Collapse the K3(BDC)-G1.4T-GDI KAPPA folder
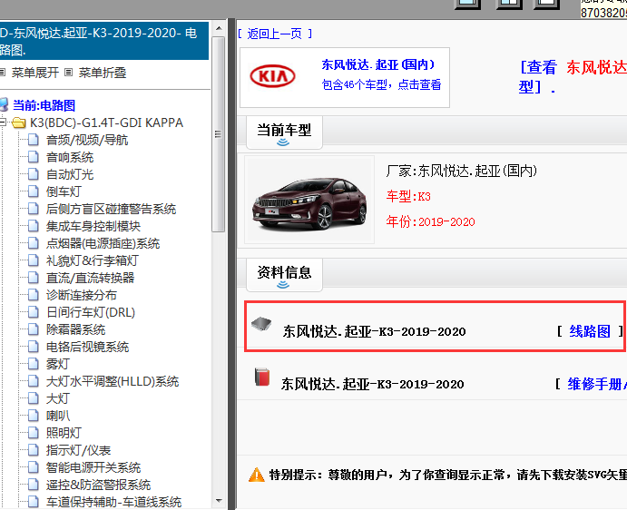 pyautogui.click(x=3, y=122)
